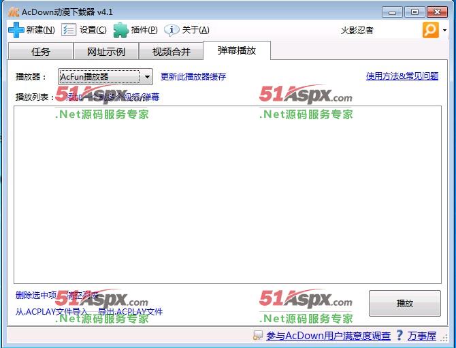Viewport: 456px width, 348px height.
Task: Click the survey icon in the status bar
Action: tap(257, 336)
